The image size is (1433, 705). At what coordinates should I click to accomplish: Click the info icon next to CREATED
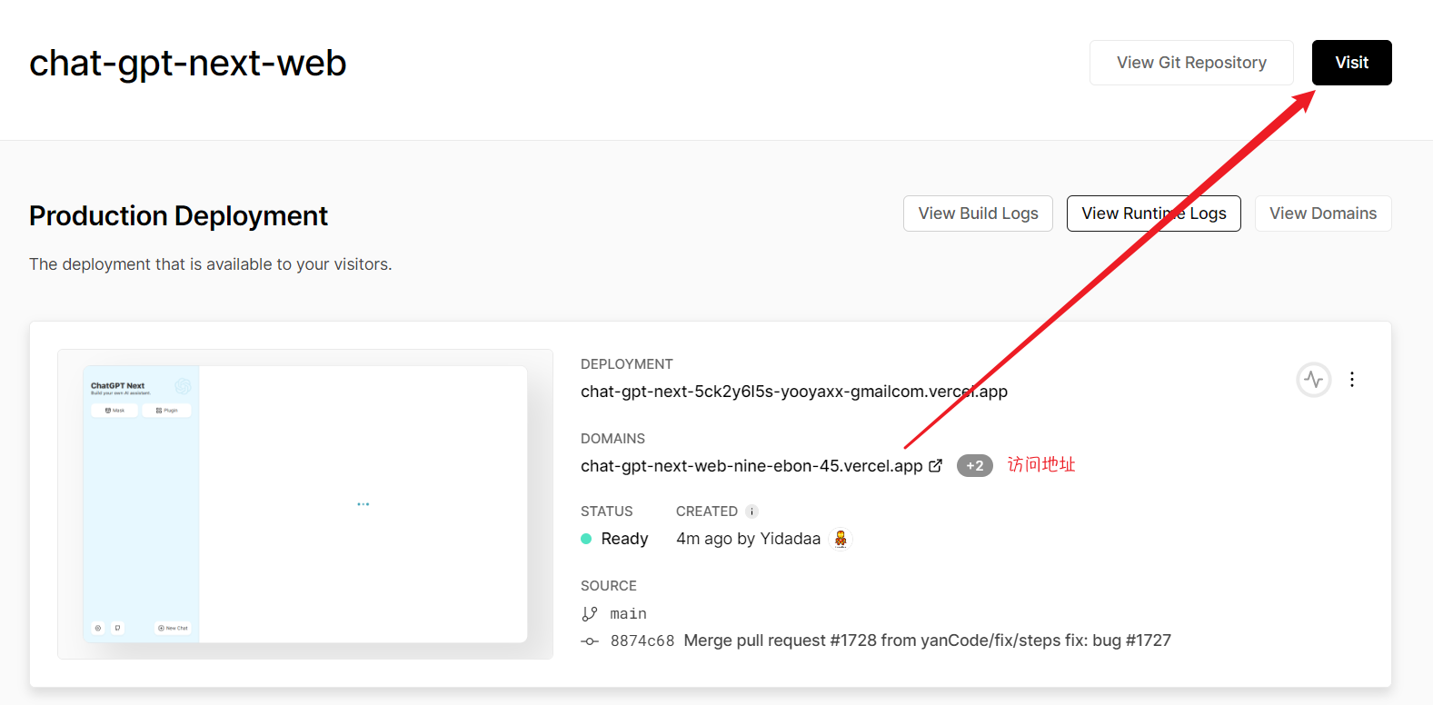pyautogui.click(x=751, y=511)
